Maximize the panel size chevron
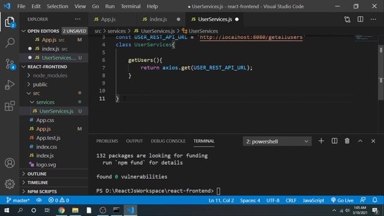Image resolution: width=384 pixels, height=216 pixels. [360, 141]
